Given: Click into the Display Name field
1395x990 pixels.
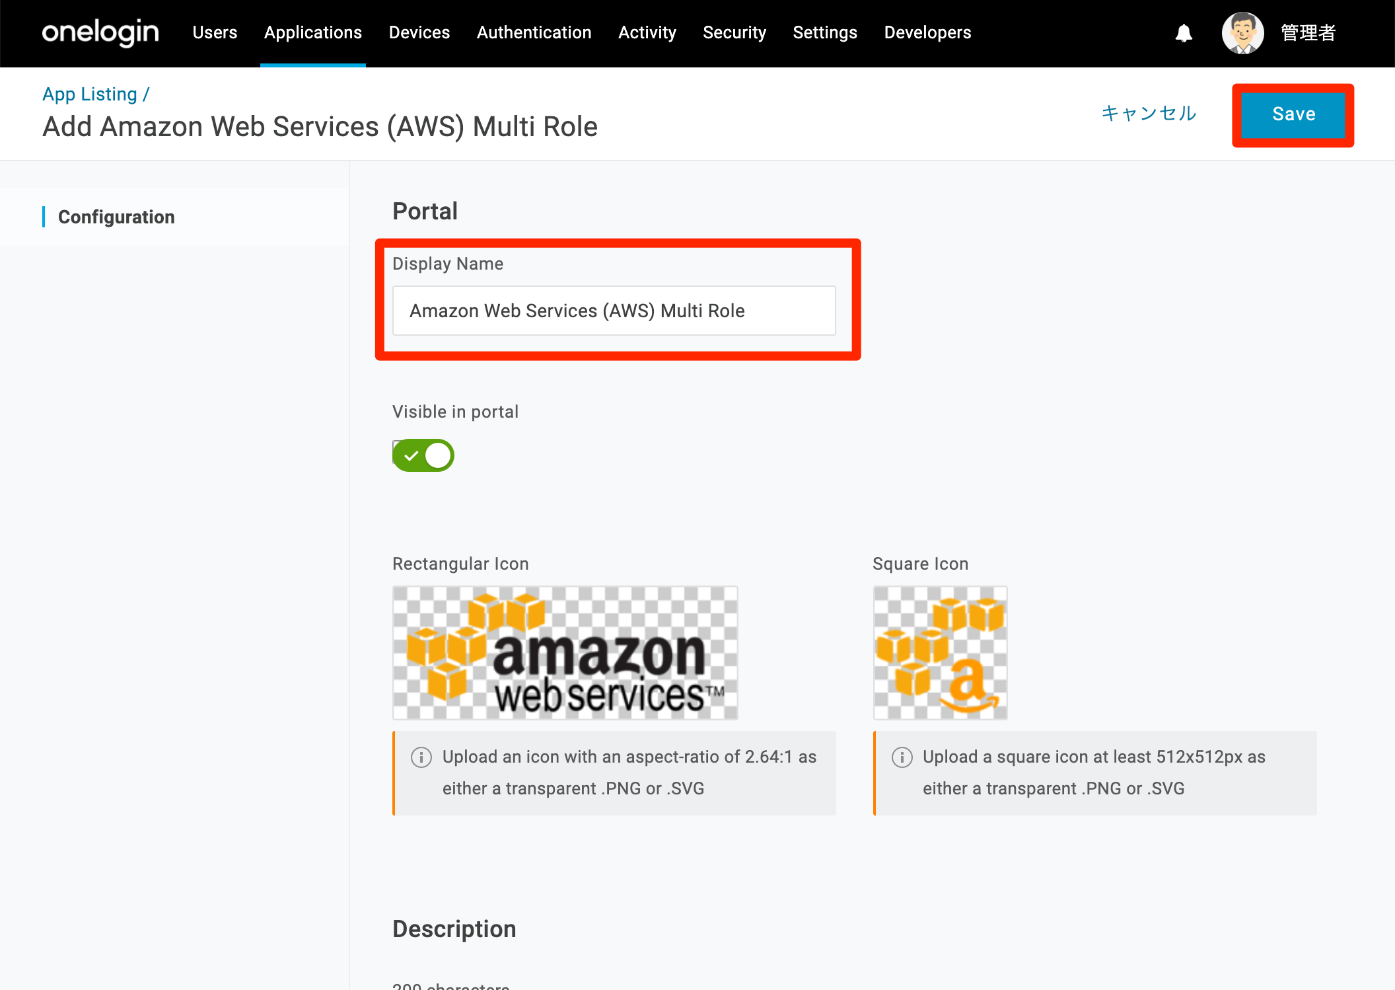Looking at the screenshot, I should coord(614,311).
